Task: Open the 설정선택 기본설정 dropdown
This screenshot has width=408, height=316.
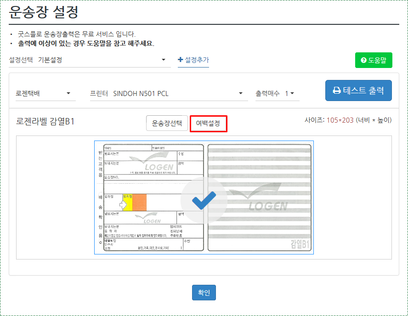Action: [90, 60]
